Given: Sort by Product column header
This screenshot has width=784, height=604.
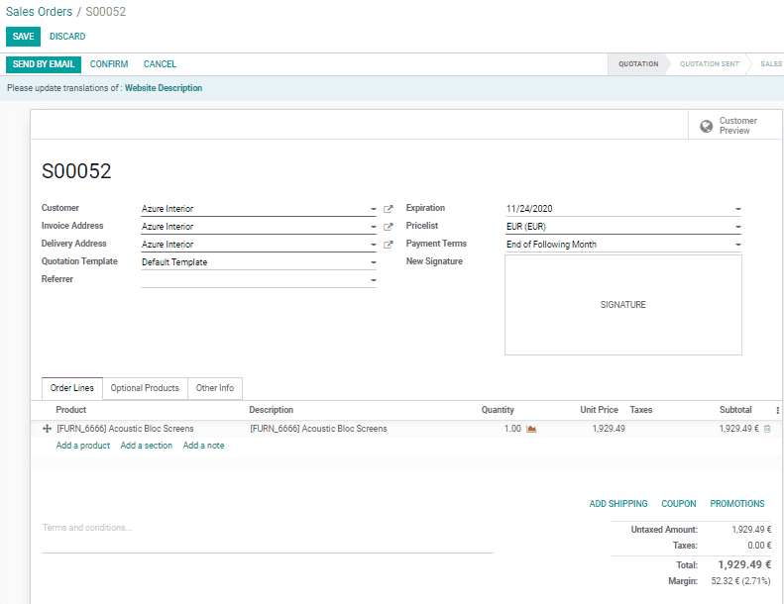Looking at the screenshot, I should pos(71,410).
